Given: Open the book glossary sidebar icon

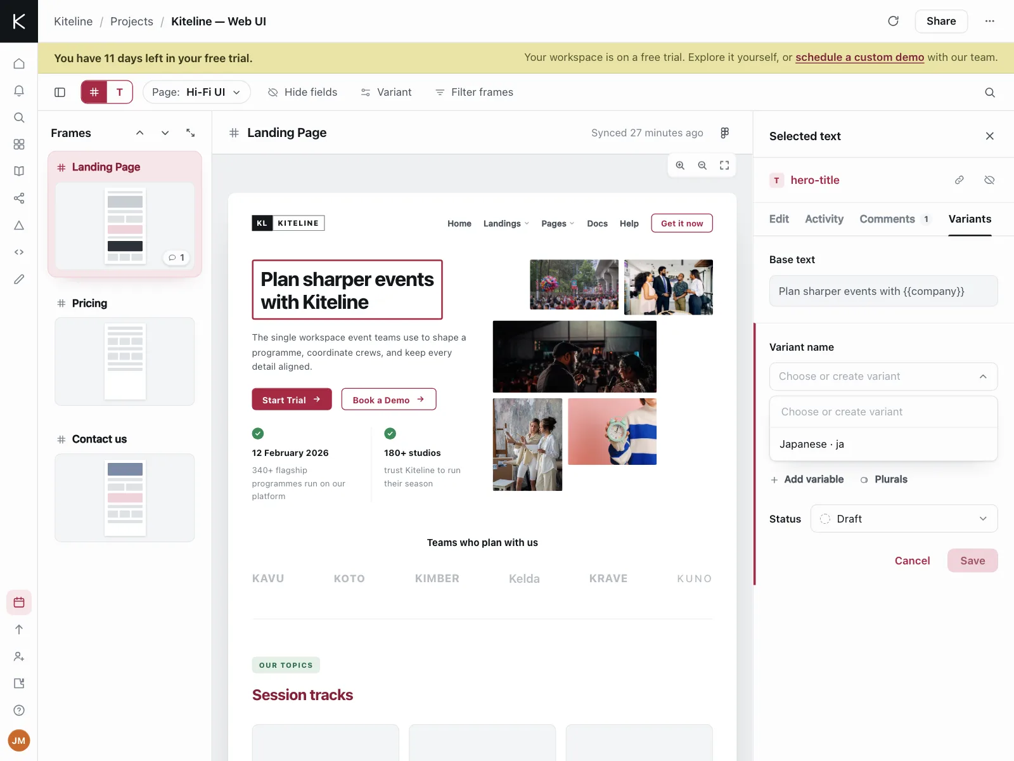Looking at the screenshot, I should click(x=19, y=171).
